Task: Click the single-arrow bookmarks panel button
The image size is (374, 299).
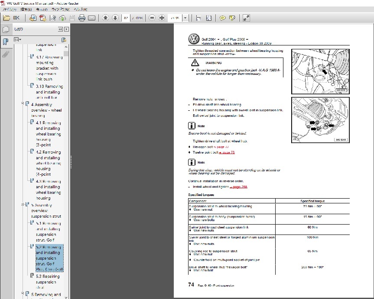Action: coord(67,29)
